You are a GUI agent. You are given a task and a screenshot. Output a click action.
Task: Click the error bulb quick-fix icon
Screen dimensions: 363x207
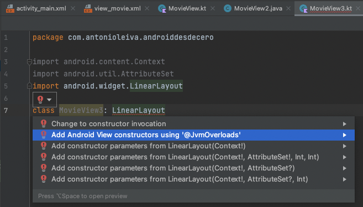click(x=40, y=100)
